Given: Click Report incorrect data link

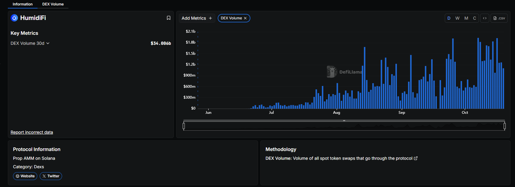Looking at the screenshot, I should pyautogui.click(x=32, y=132).
